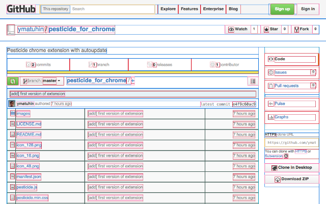Click the file icon beside pesticide.js
Screen dimensions: 326x204
point(12,187)
